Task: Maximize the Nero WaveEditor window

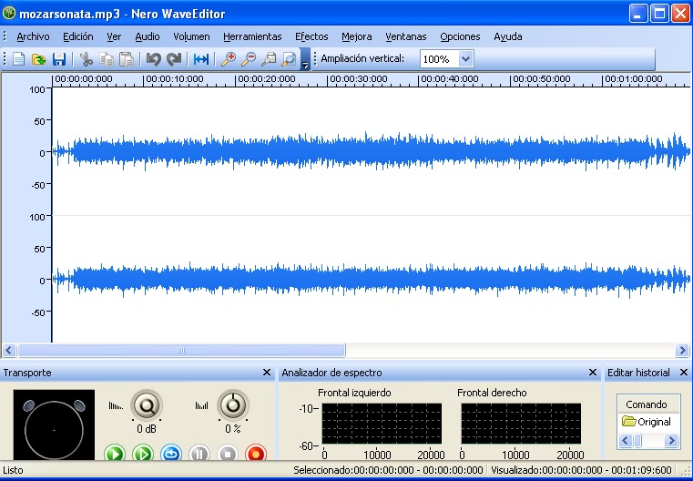Action: (x=660, y=14)
